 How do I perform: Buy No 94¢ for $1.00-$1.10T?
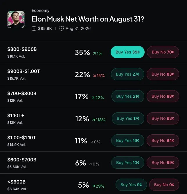tap(163, 140)
